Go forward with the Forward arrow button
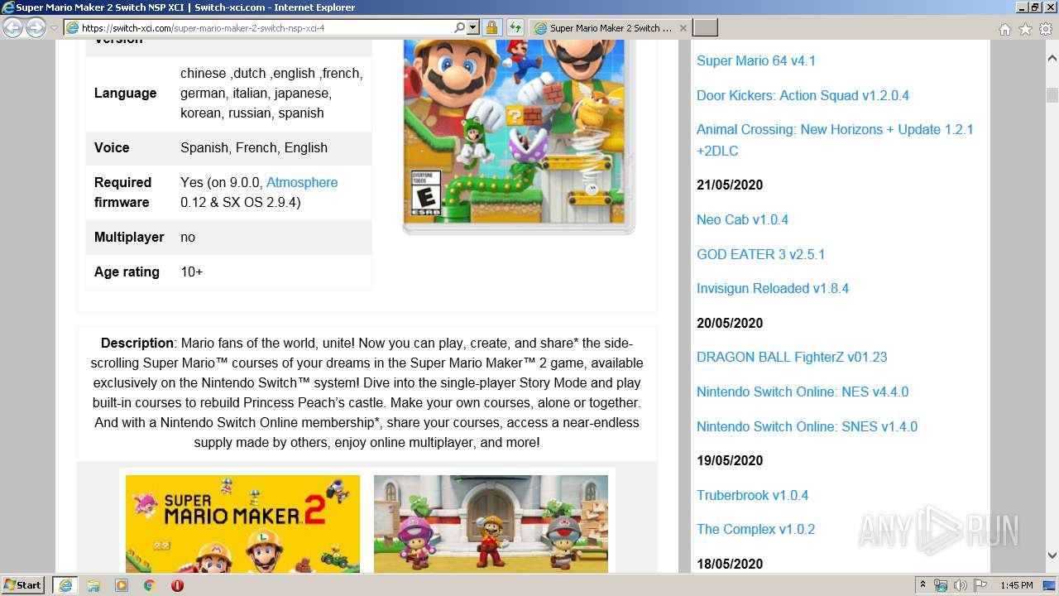The height and width of the screenshot is (596, 1059). point(36,28)
